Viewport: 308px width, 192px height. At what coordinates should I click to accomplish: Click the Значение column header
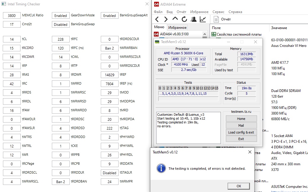click(279, 28)
